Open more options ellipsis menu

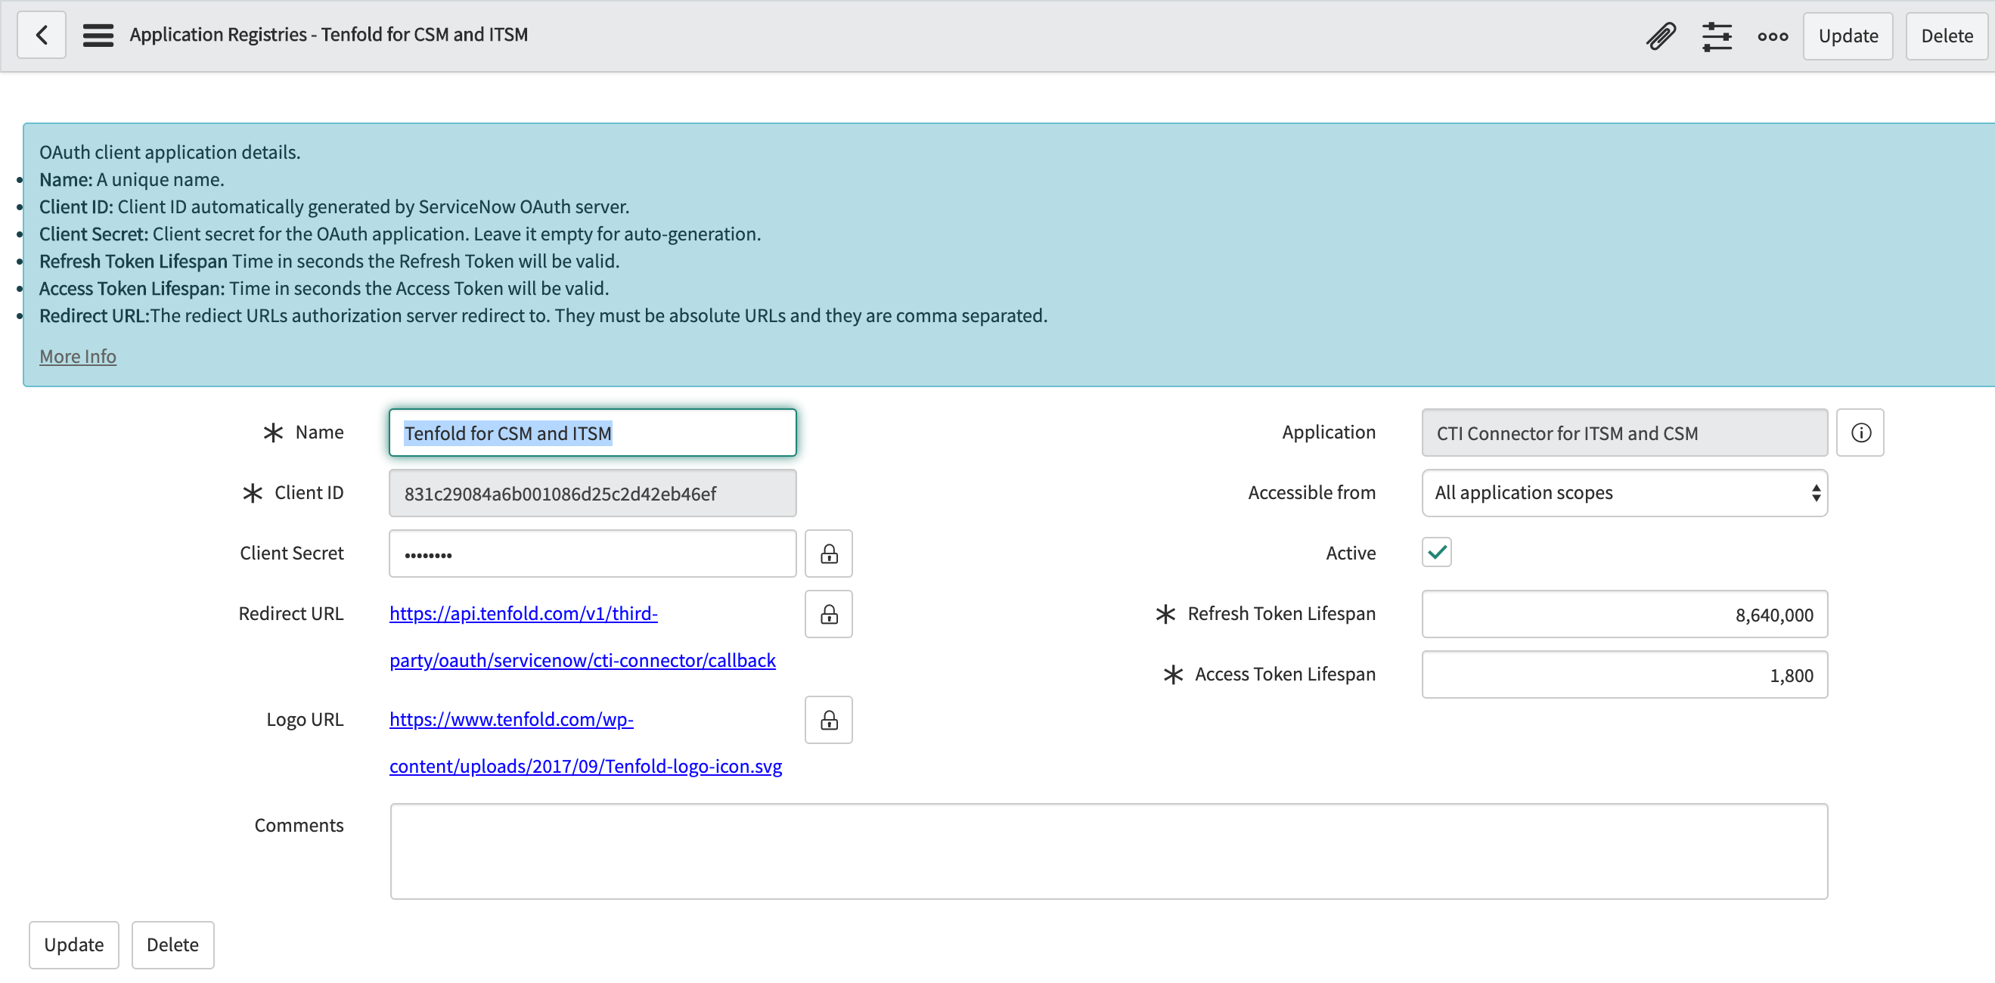(1773, 36)
